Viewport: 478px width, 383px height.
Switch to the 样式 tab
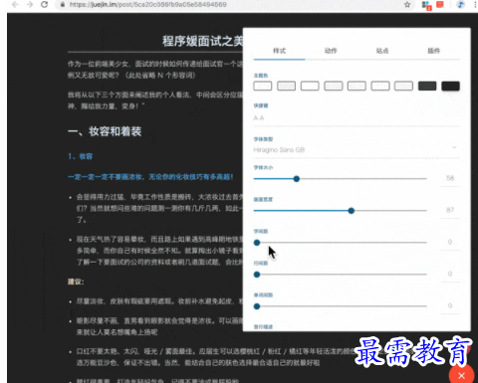pos(279,51)
